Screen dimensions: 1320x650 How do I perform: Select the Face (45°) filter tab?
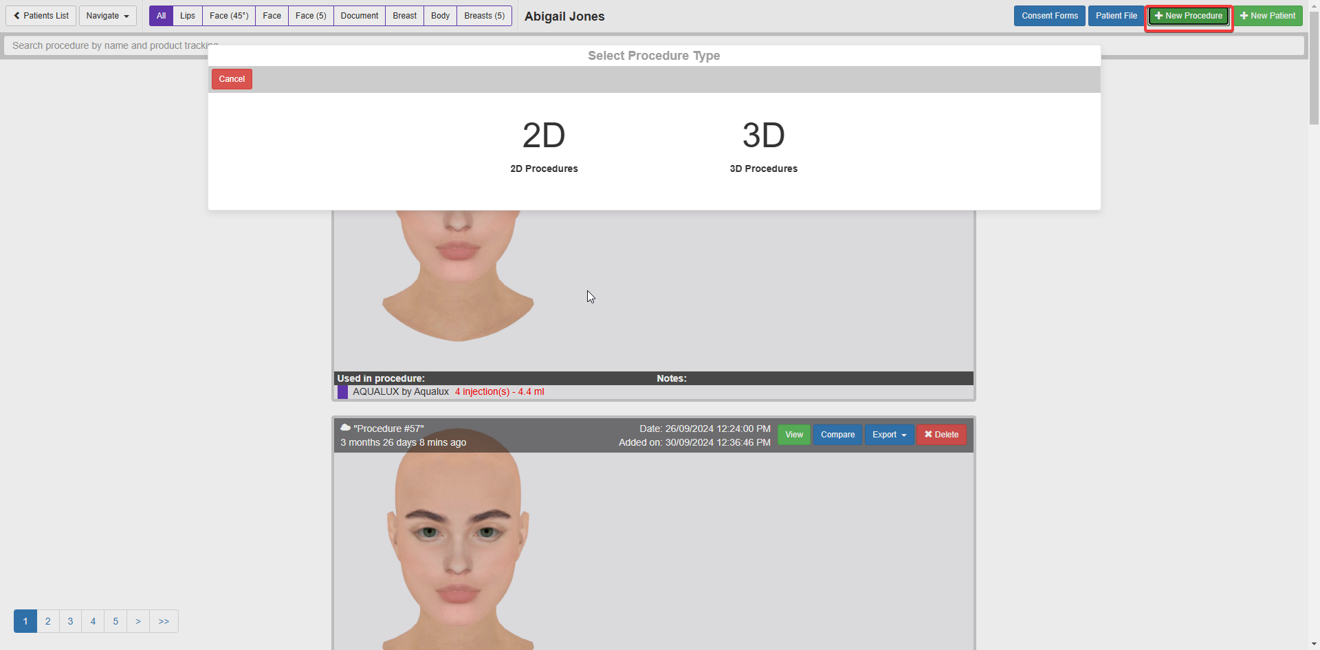click(x=229, y=16)
